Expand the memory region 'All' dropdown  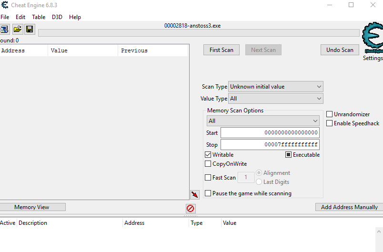pyautogui.click(x=263, y=121)
